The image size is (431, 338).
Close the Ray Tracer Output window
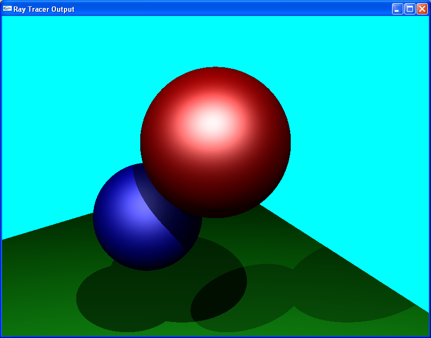pyautogui.click(x=422, y=9)
